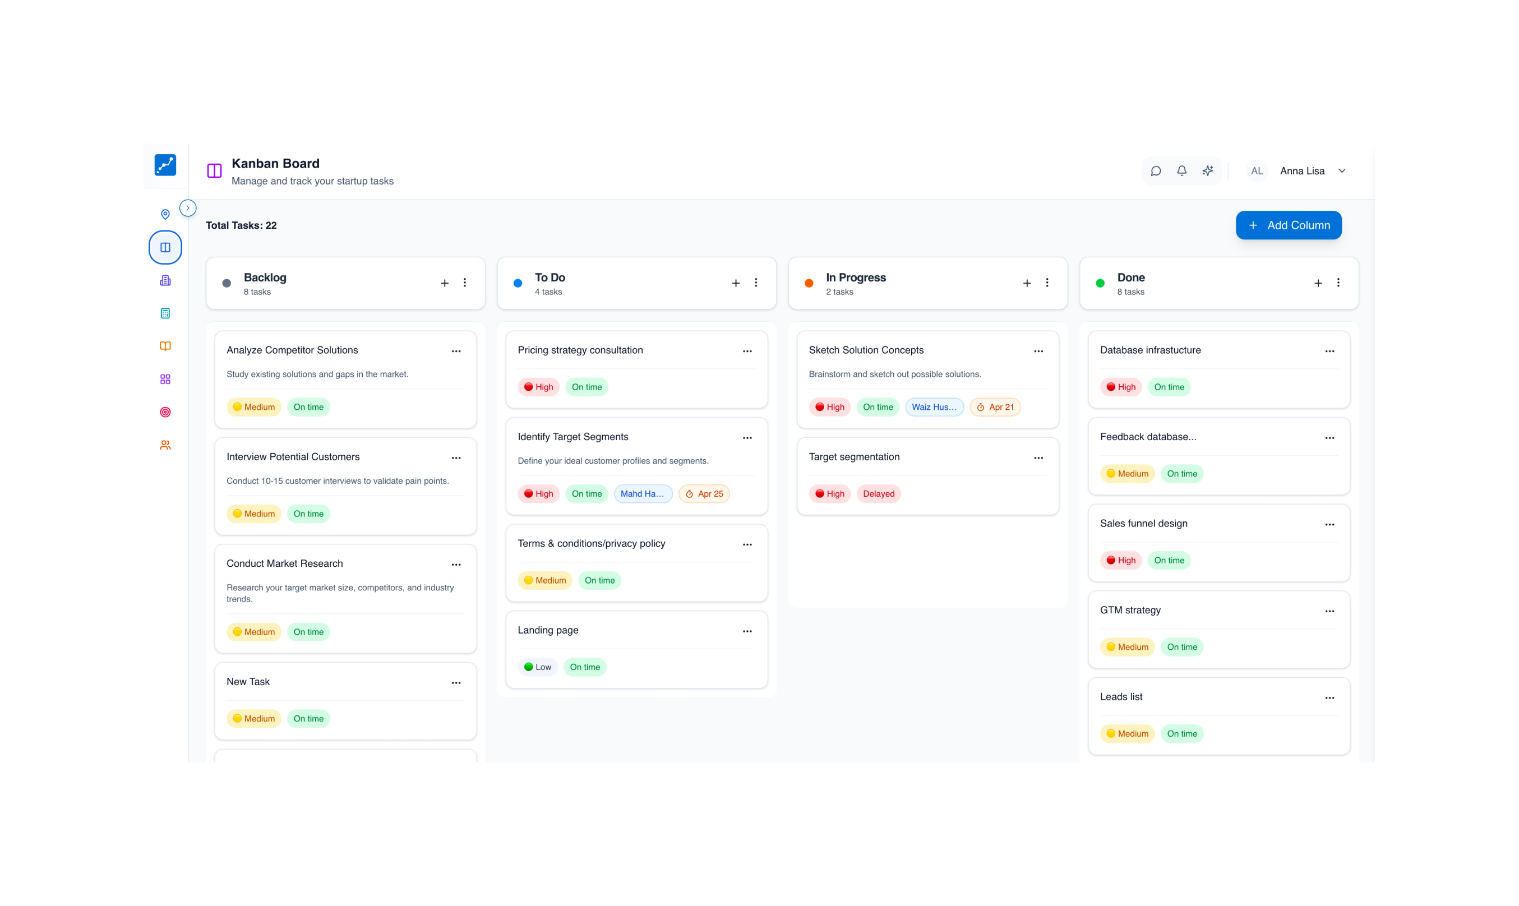This screenshot has height=906, width=1519.
Task: Open the chat messages icon
Action: pos(1156,171)
